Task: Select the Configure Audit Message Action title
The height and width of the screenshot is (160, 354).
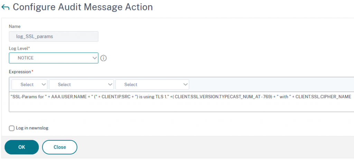Action: pyautogui.click(x=83, y=7)
